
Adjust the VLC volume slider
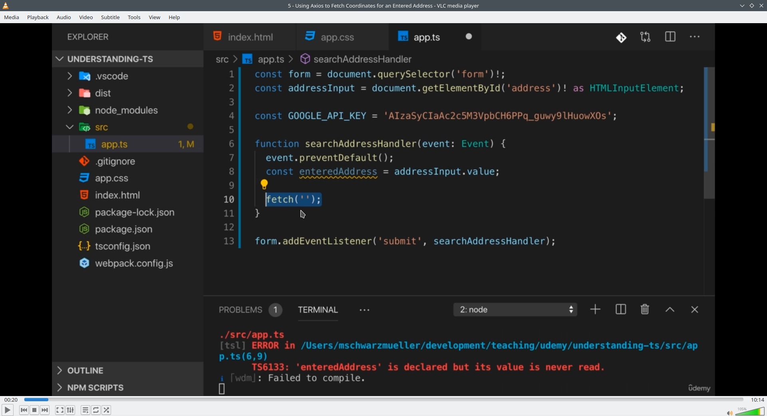tap(750, 412)
